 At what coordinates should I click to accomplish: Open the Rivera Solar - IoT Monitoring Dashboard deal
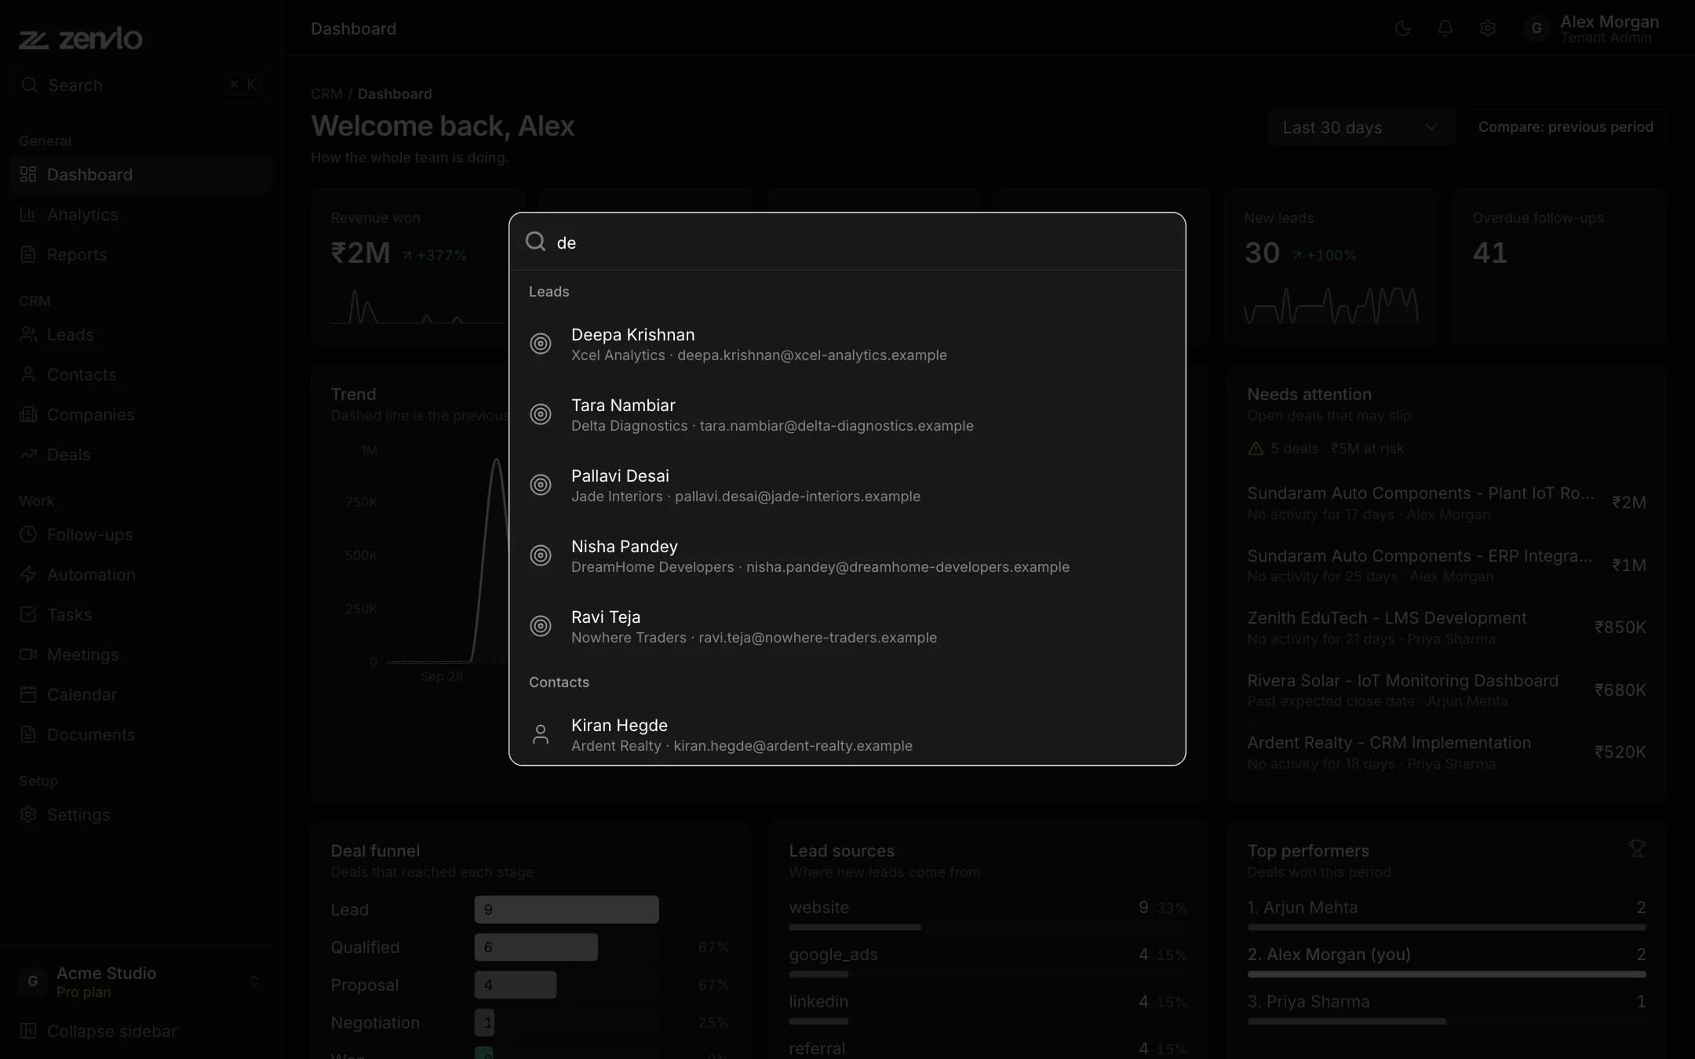pyautogui.click(x=1446, y=690)
